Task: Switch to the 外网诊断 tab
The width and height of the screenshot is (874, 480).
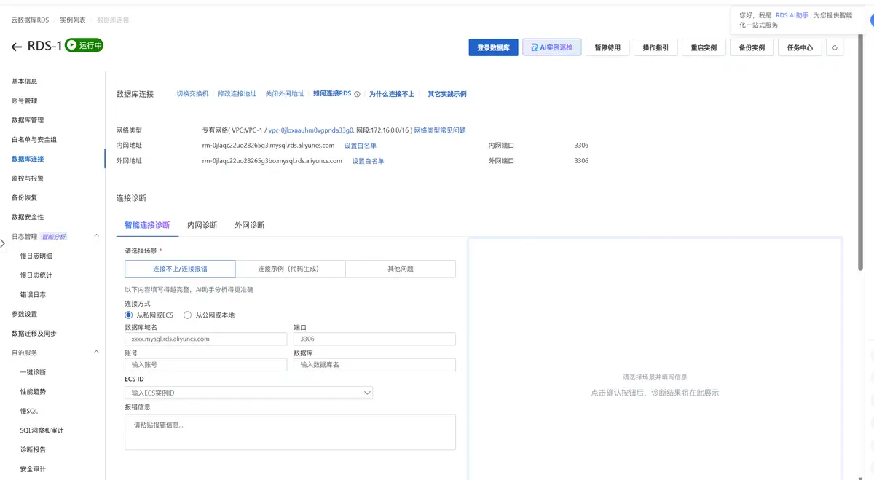Action: [250, 225]
